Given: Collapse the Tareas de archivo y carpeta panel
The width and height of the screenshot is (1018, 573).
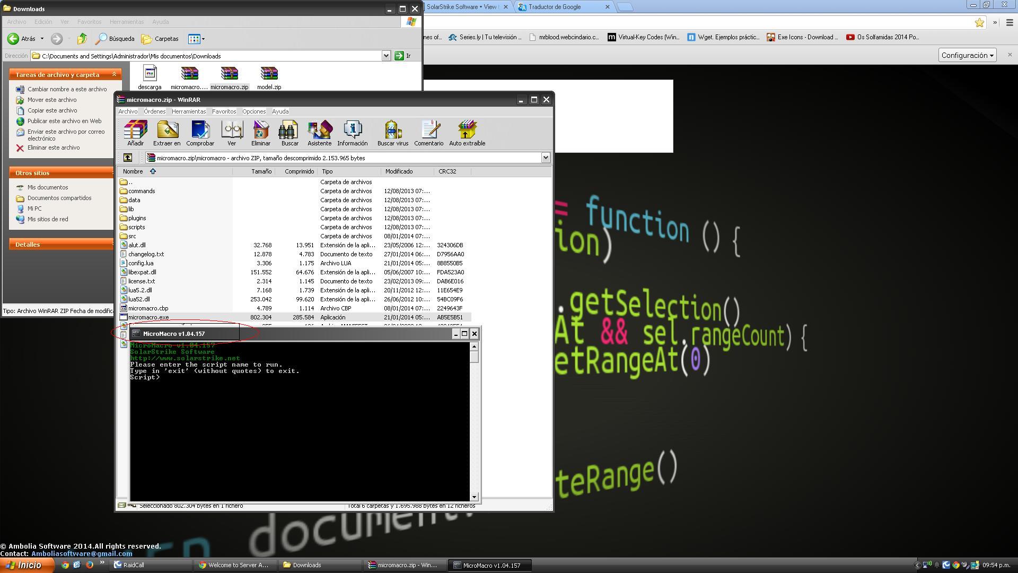Looking at the screenshot, I should (x=114, y=75).
